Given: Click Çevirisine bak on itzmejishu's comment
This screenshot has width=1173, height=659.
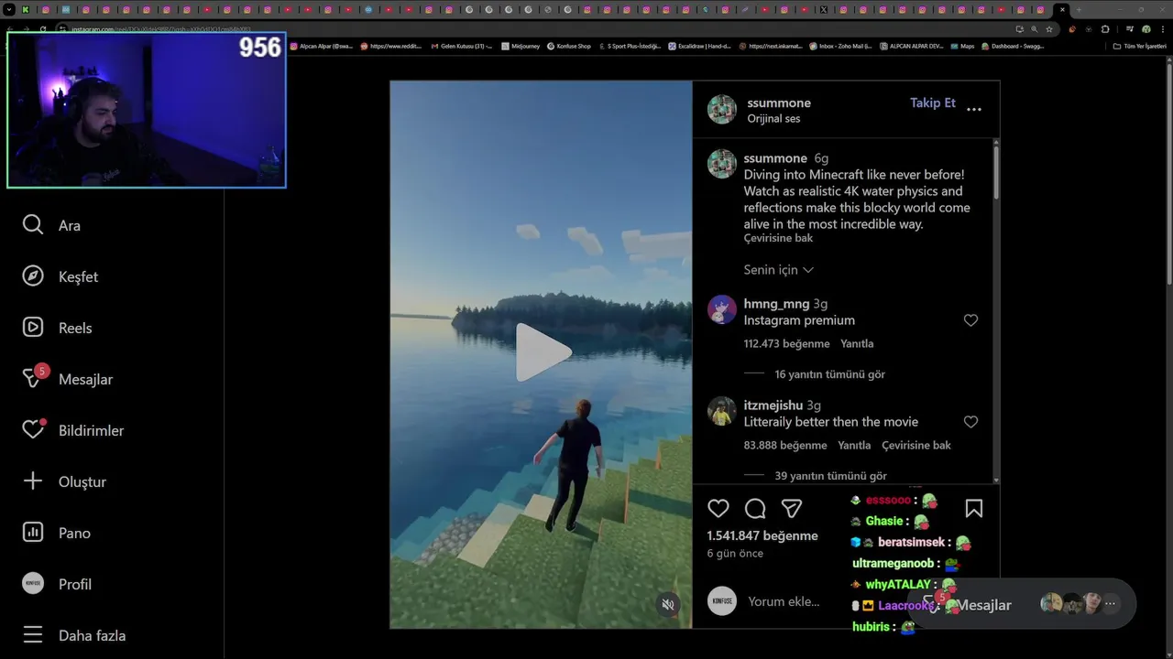Looking at the screenshot, I should (x=916, y=446).
